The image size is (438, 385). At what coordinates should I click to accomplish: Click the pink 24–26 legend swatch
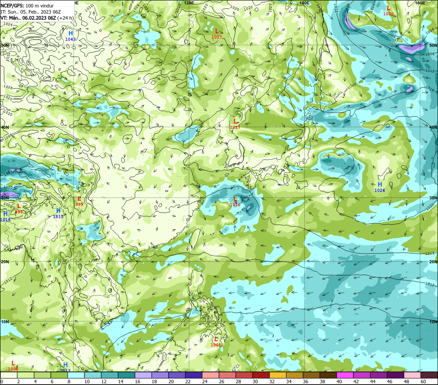click(211, 375)
